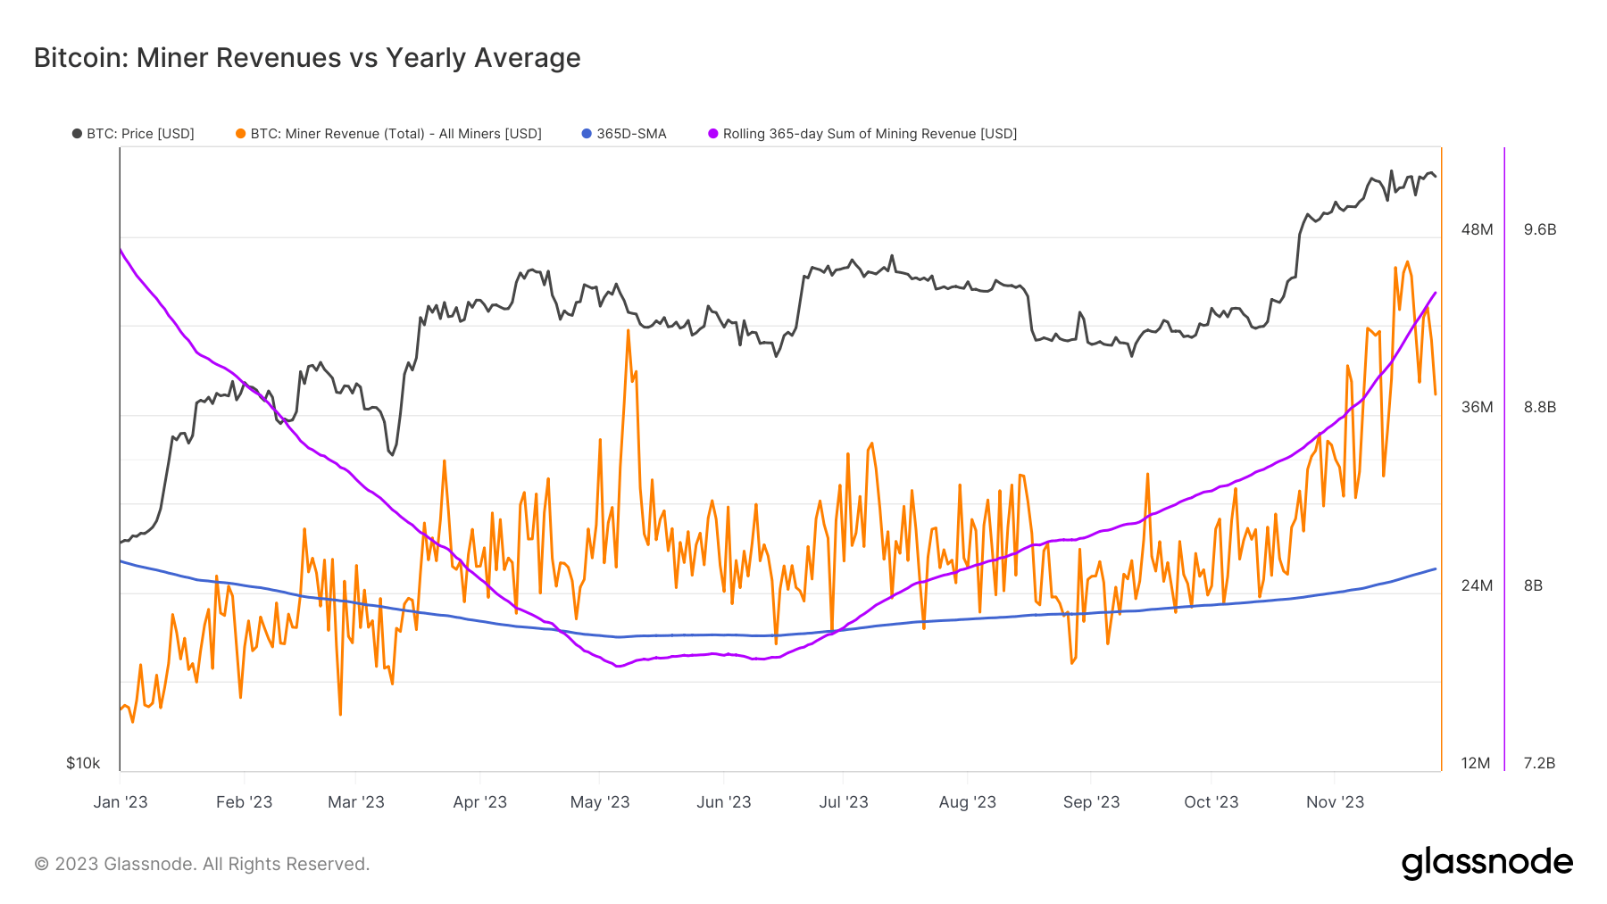Image resolution: width=1607 pixels, height=904 pixels.
Task: Click the orange Miner Revenue legend dot
Action: (x=240, y=134)
